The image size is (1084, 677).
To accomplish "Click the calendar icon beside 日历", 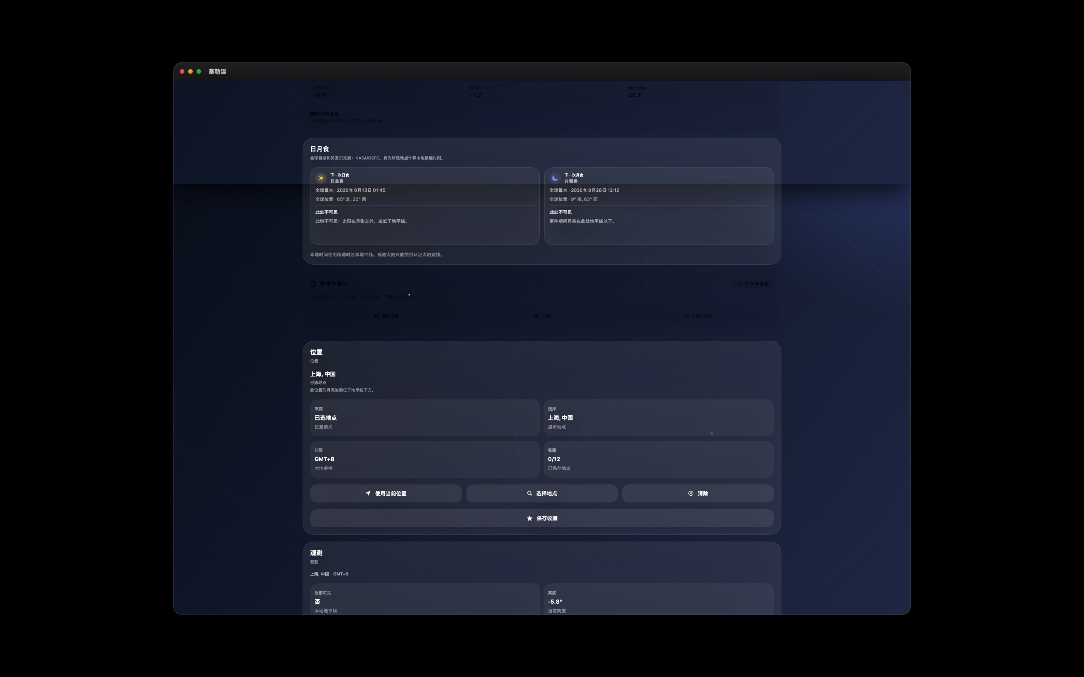I will click(x=536, y=316).
